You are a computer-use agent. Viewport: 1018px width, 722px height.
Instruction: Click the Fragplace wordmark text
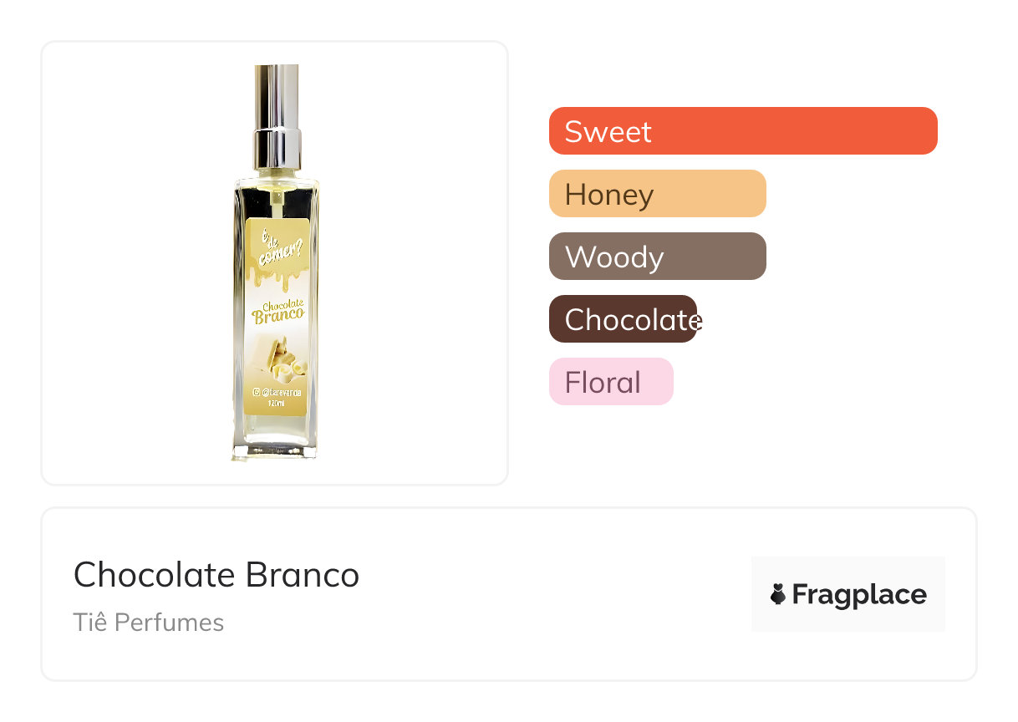(859, 594)
